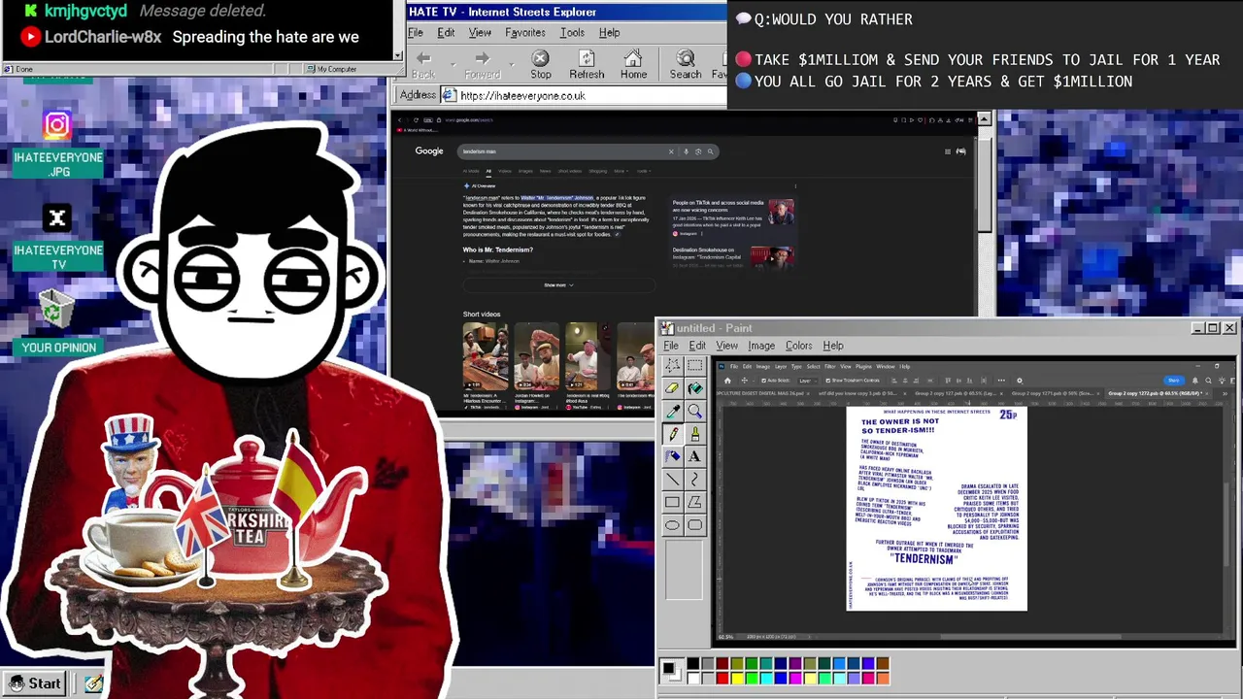Click the Photoshop home icon inside Paint canvas
Image resolution: width=1243 pixels, height=699 pixels.
point(727,381)
